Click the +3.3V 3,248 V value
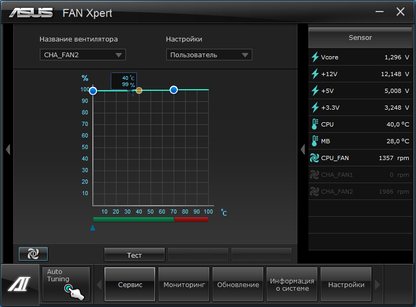The height and width of the screenshot is (307, 416). [x=397, y=108]
